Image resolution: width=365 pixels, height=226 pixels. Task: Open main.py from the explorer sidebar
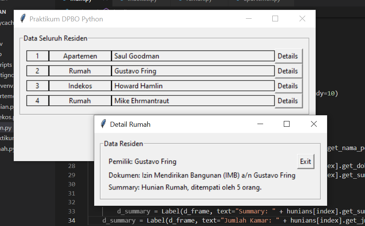pos(6,128)
